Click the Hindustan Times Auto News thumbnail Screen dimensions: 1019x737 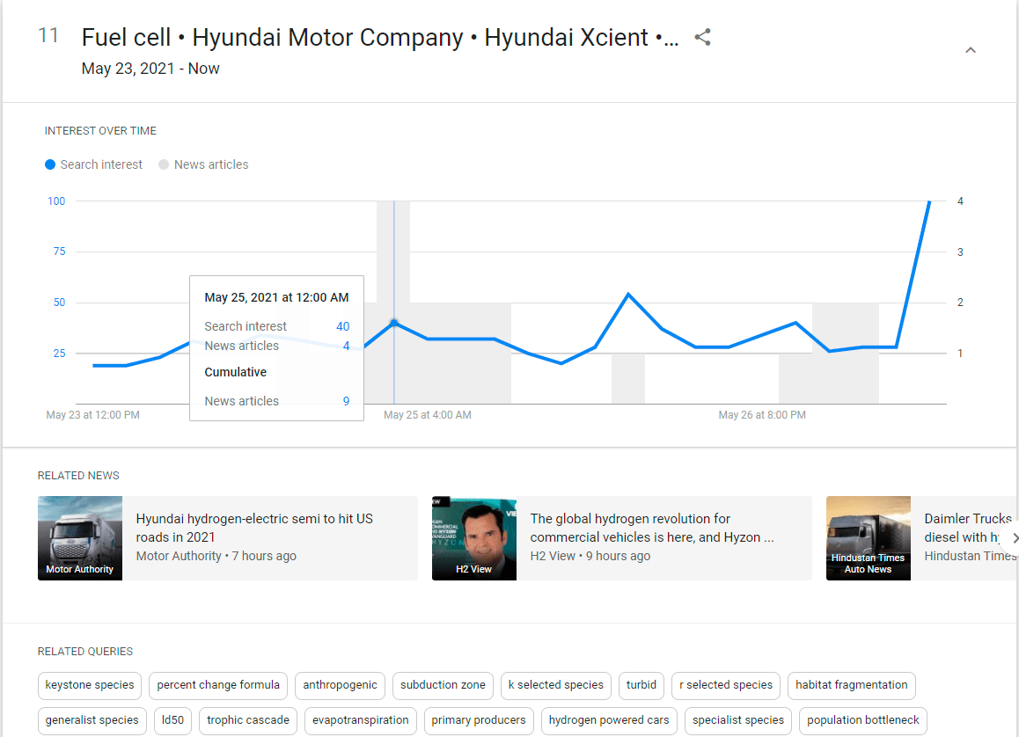[868, 538]
